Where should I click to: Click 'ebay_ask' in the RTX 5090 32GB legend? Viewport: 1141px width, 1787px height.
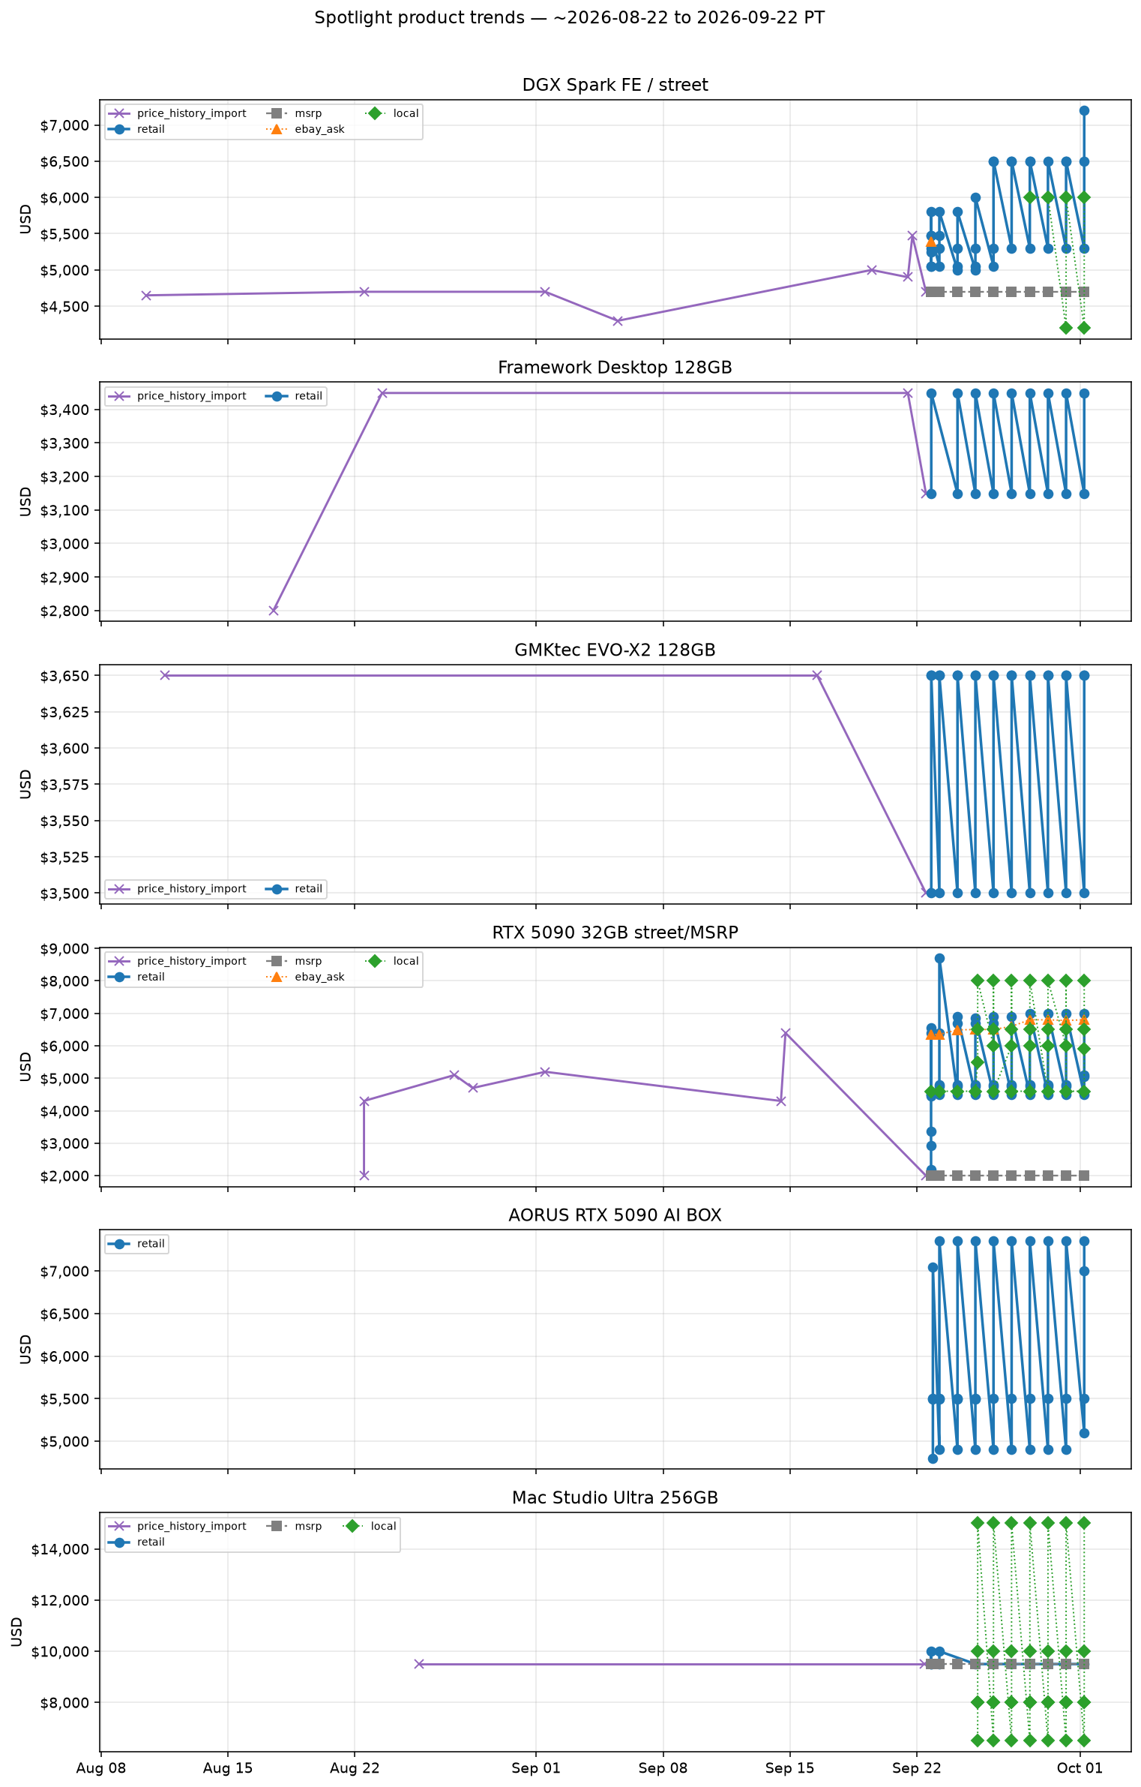click(x=319, y=977)
